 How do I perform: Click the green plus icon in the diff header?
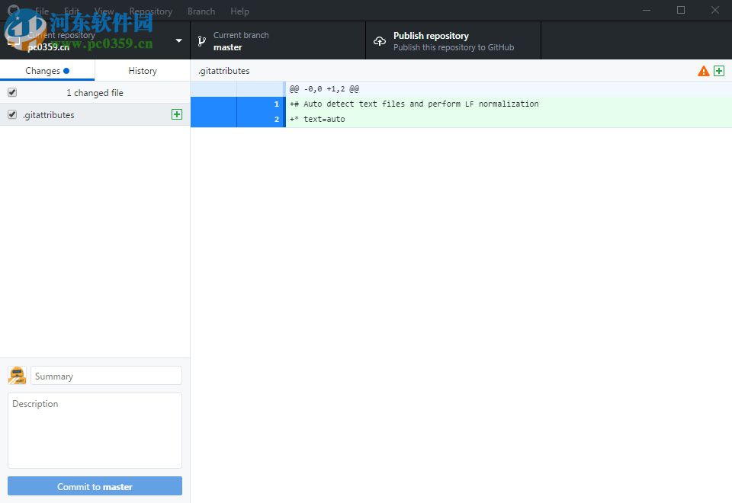tap(718, 70)
